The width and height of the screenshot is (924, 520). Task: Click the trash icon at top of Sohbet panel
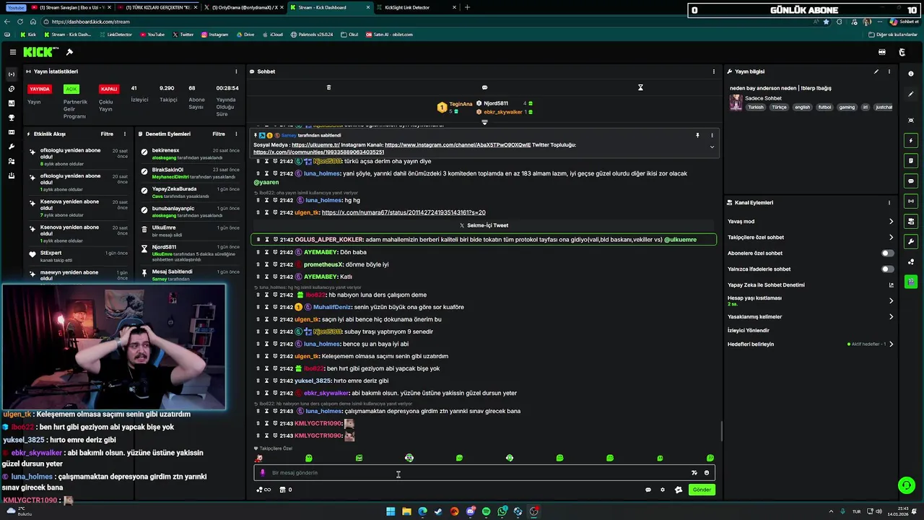(328, 87)
